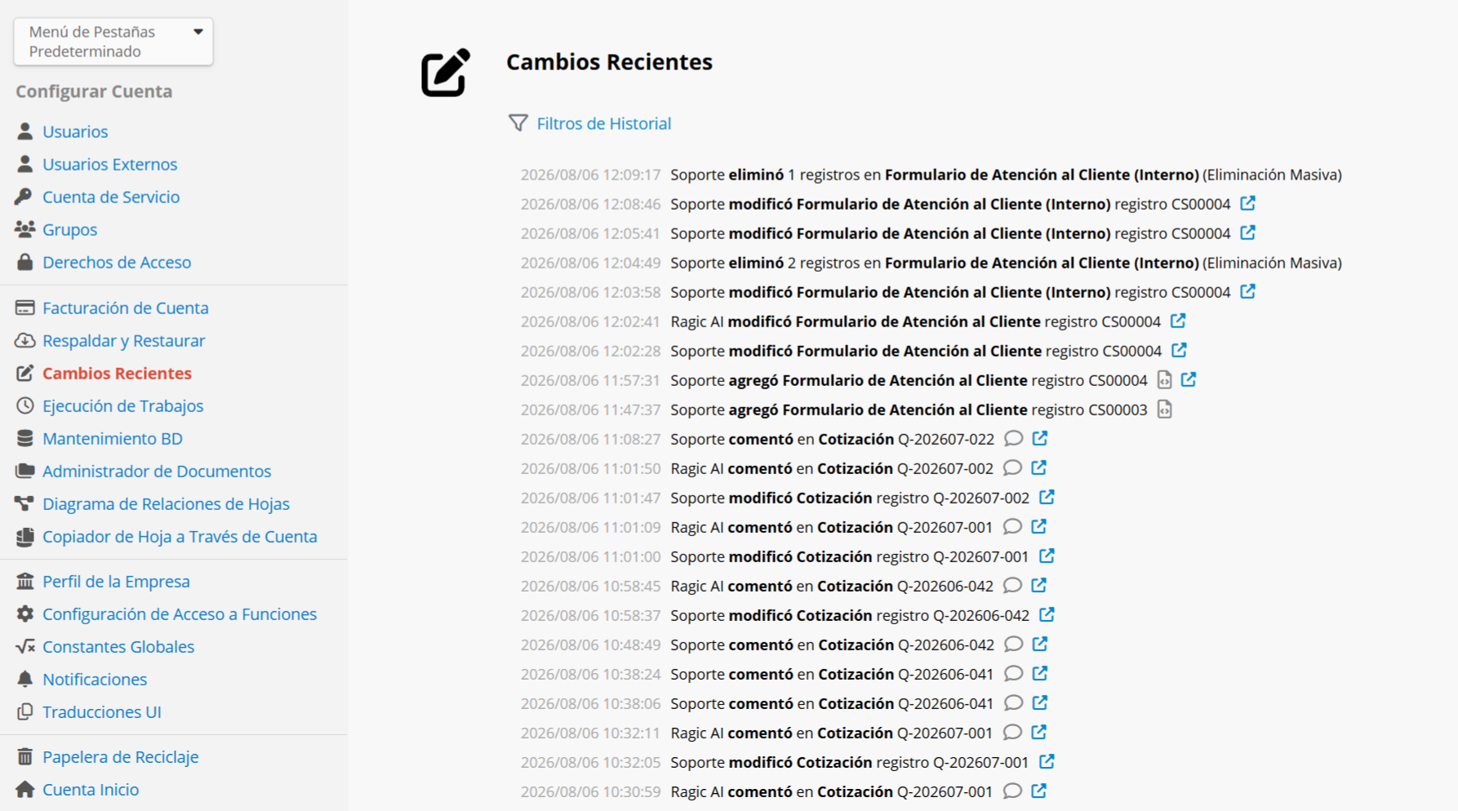
Task: Open external link for 12:08:46 CS00004 entry
Action: 1247,203
